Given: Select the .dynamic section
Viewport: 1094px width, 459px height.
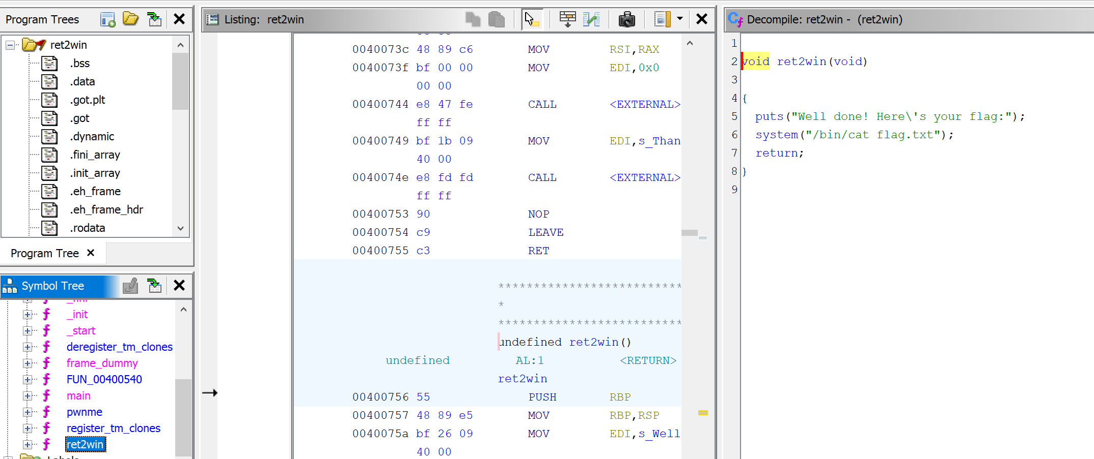Looking at the screenshot, I should [x=92, y=136].
